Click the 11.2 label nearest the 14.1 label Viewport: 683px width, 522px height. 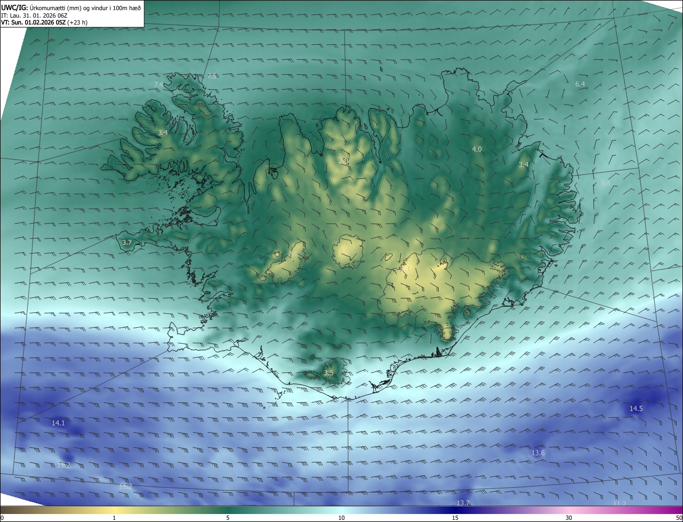pyautogui.click(x=63, y=465)
